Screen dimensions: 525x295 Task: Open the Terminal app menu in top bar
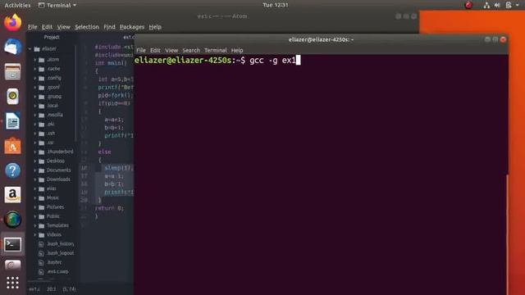click(57, 5)
